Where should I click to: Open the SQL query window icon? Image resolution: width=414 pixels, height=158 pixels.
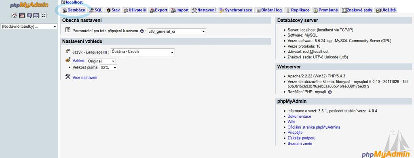click(x=22, y=16)
